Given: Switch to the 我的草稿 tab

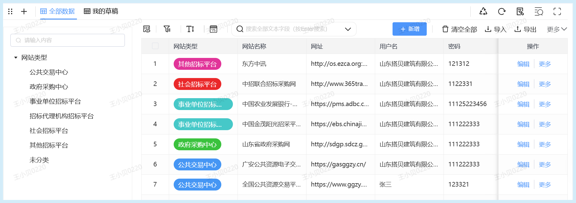Looking at the screenshot, I should coord(101,11).
